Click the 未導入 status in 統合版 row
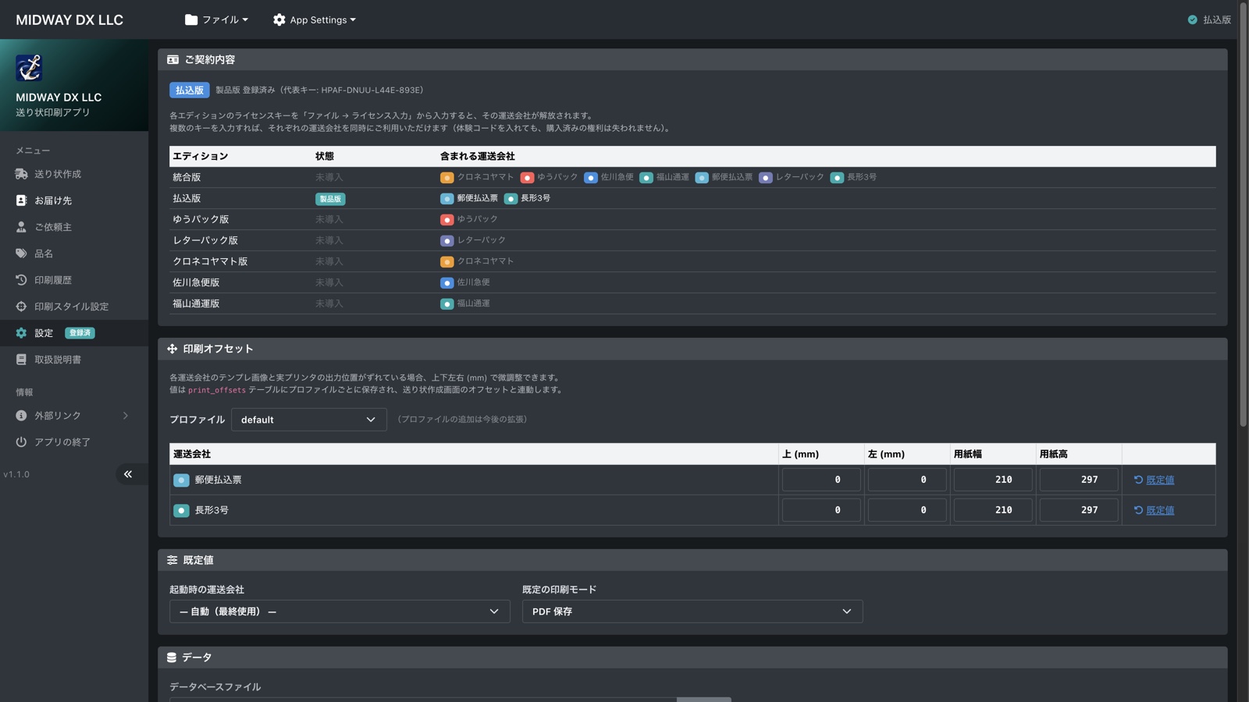1249x702 pixels. point(329,177)
